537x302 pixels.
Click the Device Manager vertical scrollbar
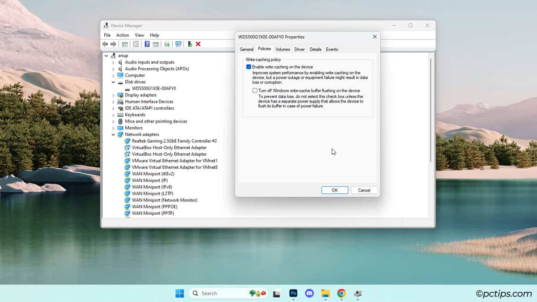pyautogui.click(x=430, y=110)
